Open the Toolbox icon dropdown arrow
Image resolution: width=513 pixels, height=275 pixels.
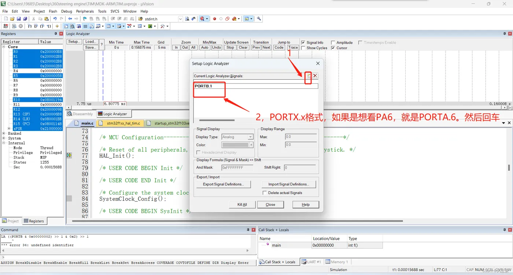[167, 26]
